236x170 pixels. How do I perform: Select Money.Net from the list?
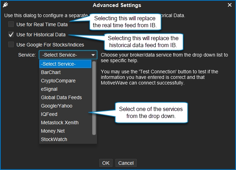click(65, 131)
